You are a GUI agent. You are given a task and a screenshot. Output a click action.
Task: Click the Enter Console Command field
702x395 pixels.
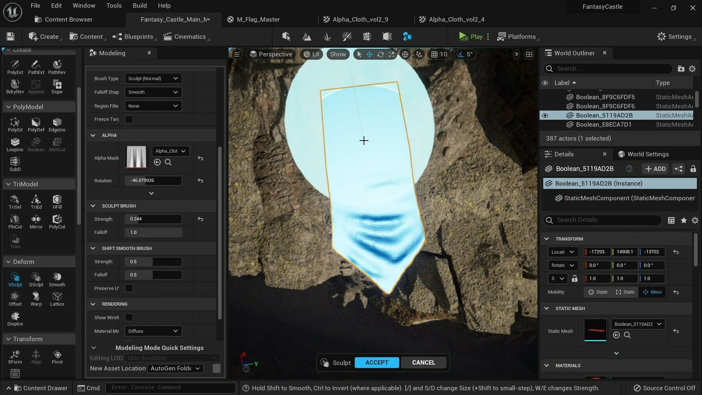pyautogui.click(x=170, y=388)
